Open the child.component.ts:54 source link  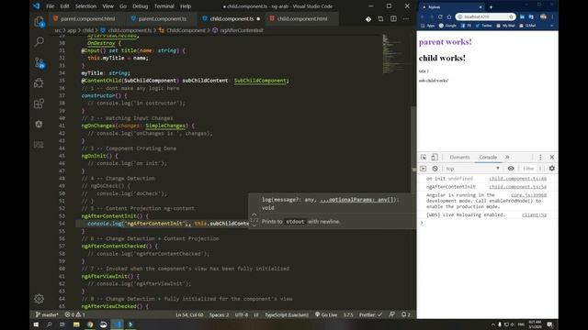point(517,187)
